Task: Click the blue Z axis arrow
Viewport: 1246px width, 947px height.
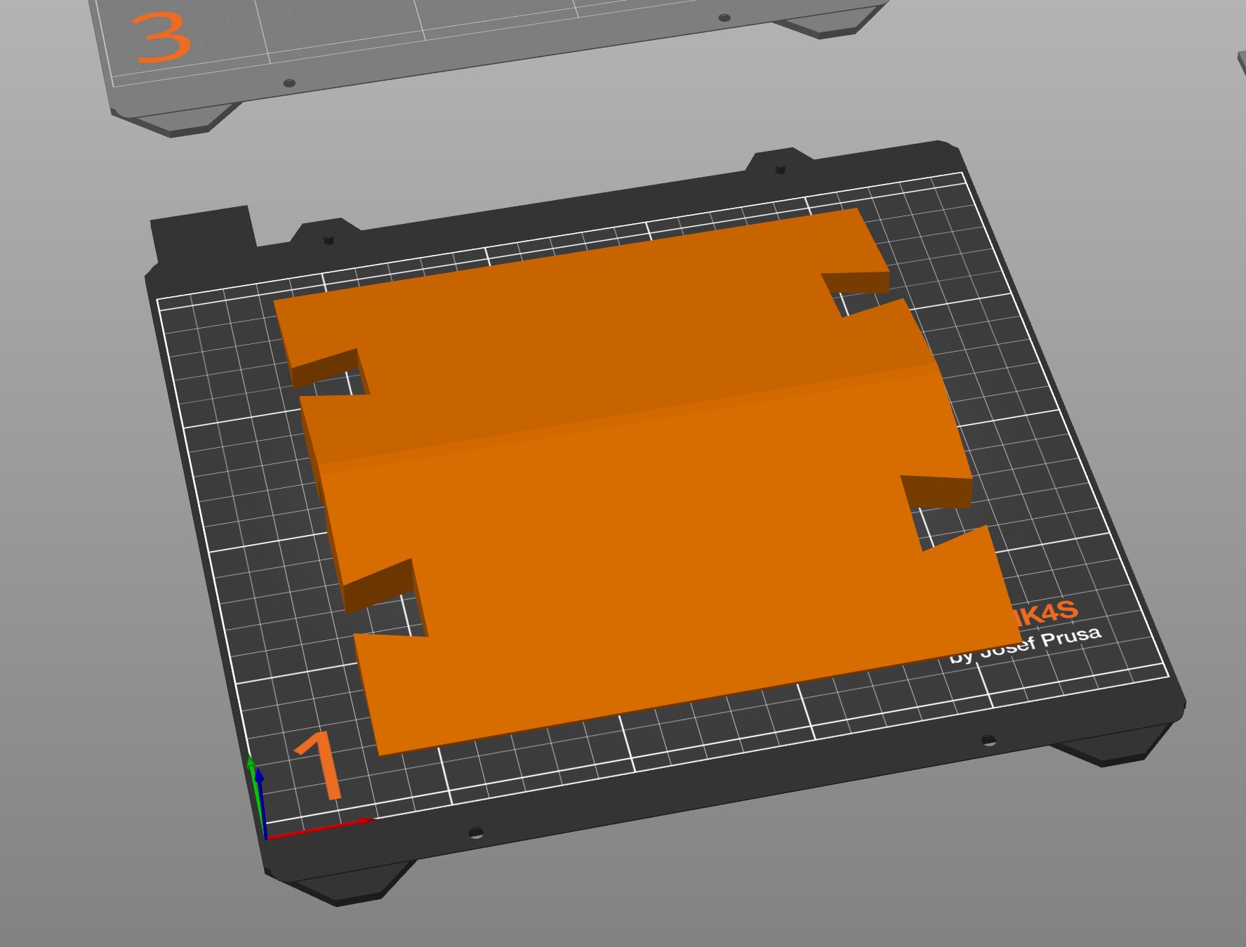Action: [x=262, y=802]
